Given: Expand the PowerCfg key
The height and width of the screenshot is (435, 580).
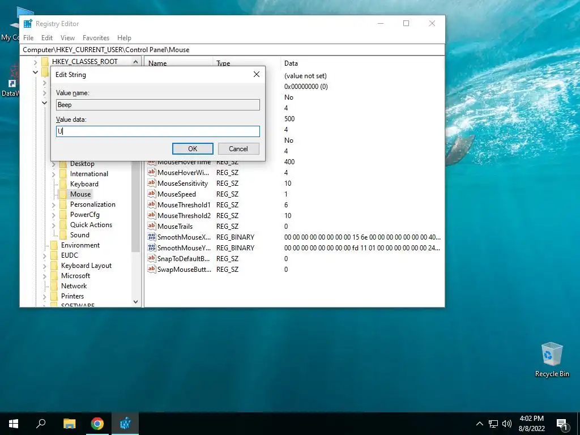Looking at the screenshot, I should tap(54, 215).
